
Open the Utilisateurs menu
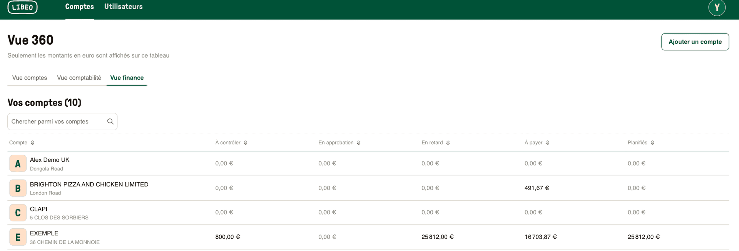tap(124, 7)
